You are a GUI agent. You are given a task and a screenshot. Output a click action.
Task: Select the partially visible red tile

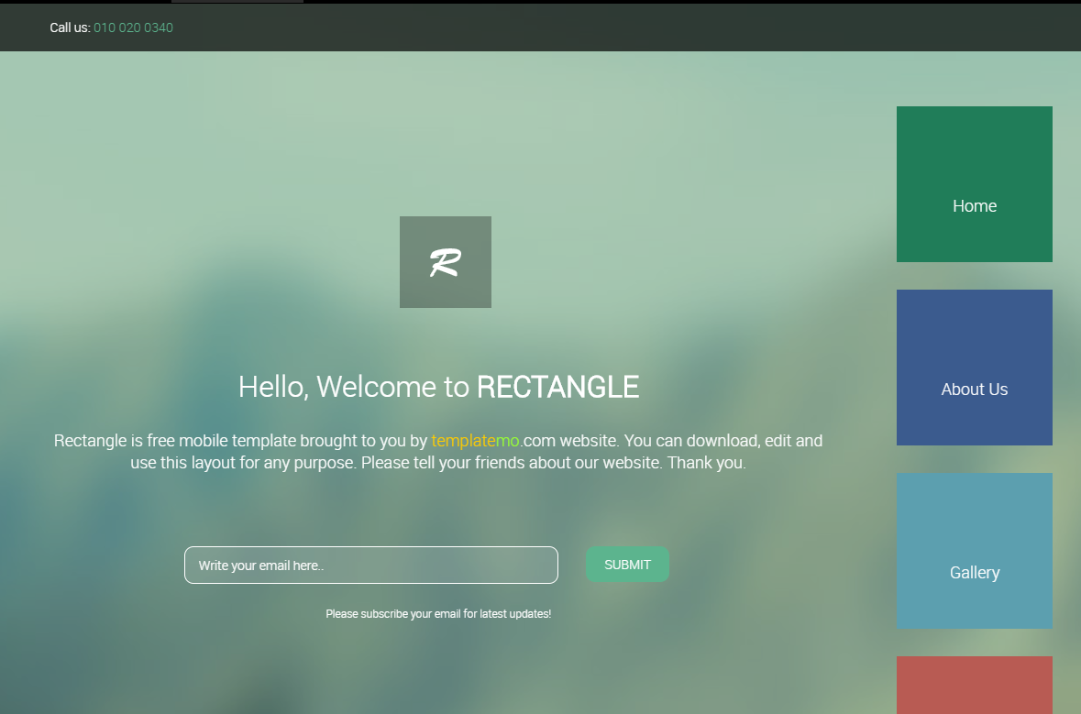tap(974, 685)
